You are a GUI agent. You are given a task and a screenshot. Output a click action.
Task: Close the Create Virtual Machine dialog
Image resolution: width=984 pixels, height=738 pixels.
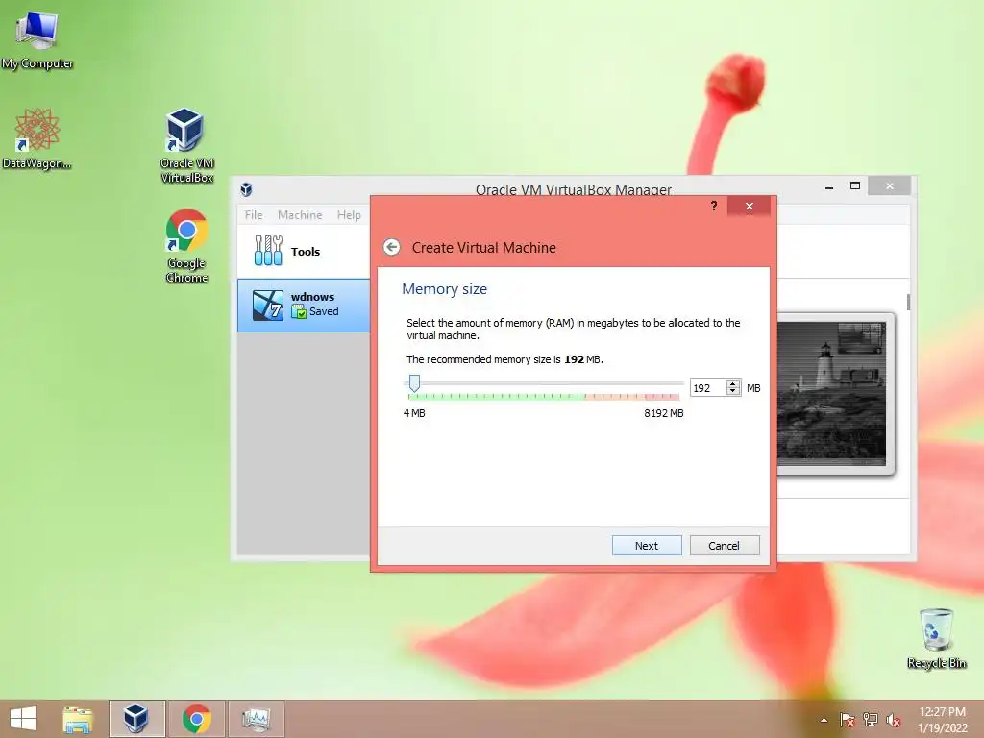tap(750, 206)
